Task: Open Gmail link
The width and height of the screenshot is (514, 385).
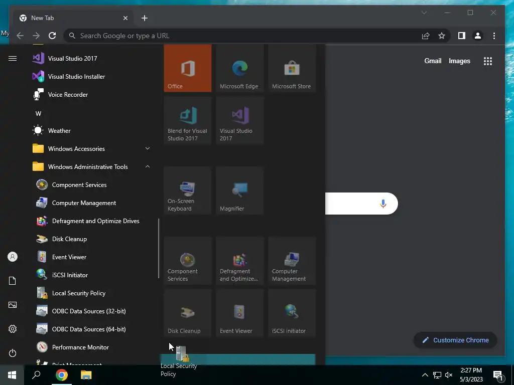Action: point(433,61)
